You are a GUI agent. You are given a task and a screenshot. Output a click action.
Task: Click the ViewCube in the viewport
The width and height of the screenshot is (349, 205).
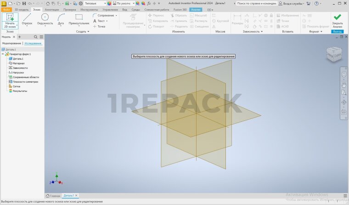click(x=333, y=55)
